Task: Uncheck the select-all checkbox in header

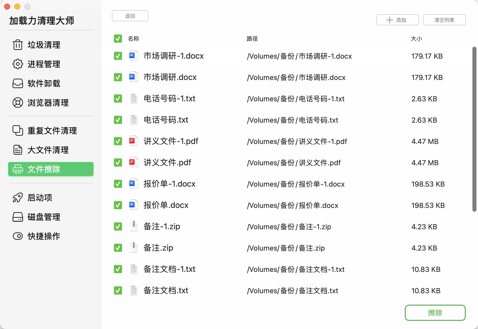Action: (118, 39)
